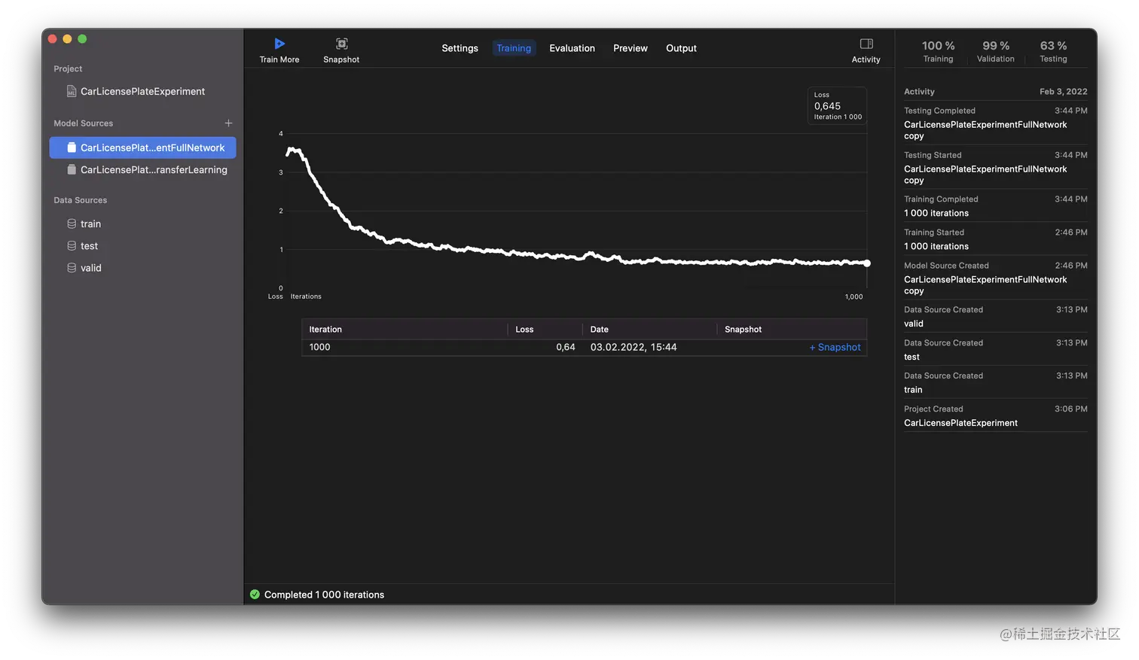Click the loss chart endpoint marker
This screenshot has height=660, width=1139.
(867, 263)
